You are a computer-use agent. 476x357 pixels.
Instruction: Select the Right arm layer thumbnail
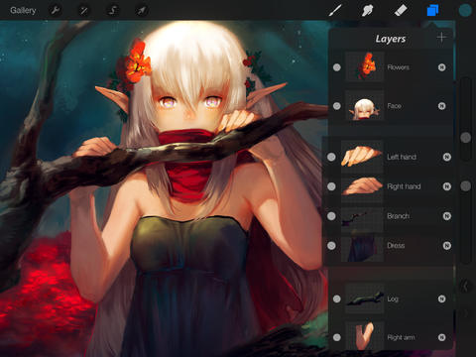365,336
